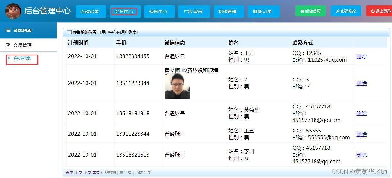Click the text QQ：12345
Image resolution: width=392 pixels, height=178 pixels.
tap(307, 53)
